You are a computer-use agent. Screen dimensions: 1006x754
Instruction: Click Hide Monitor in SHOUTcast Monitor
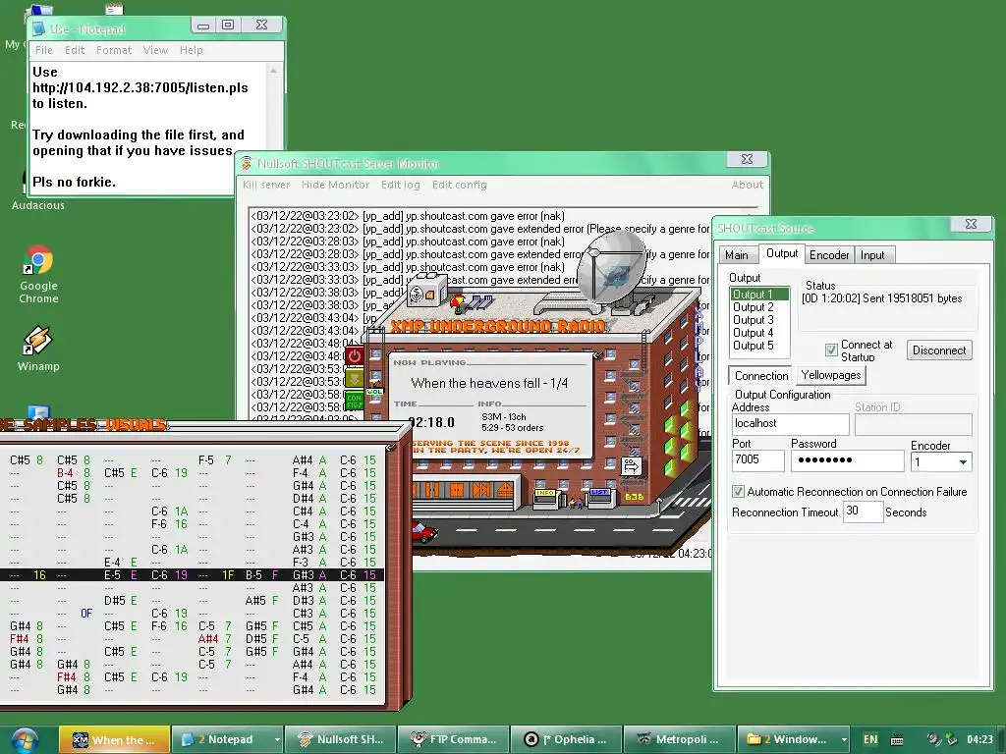[x=336, y=185]
